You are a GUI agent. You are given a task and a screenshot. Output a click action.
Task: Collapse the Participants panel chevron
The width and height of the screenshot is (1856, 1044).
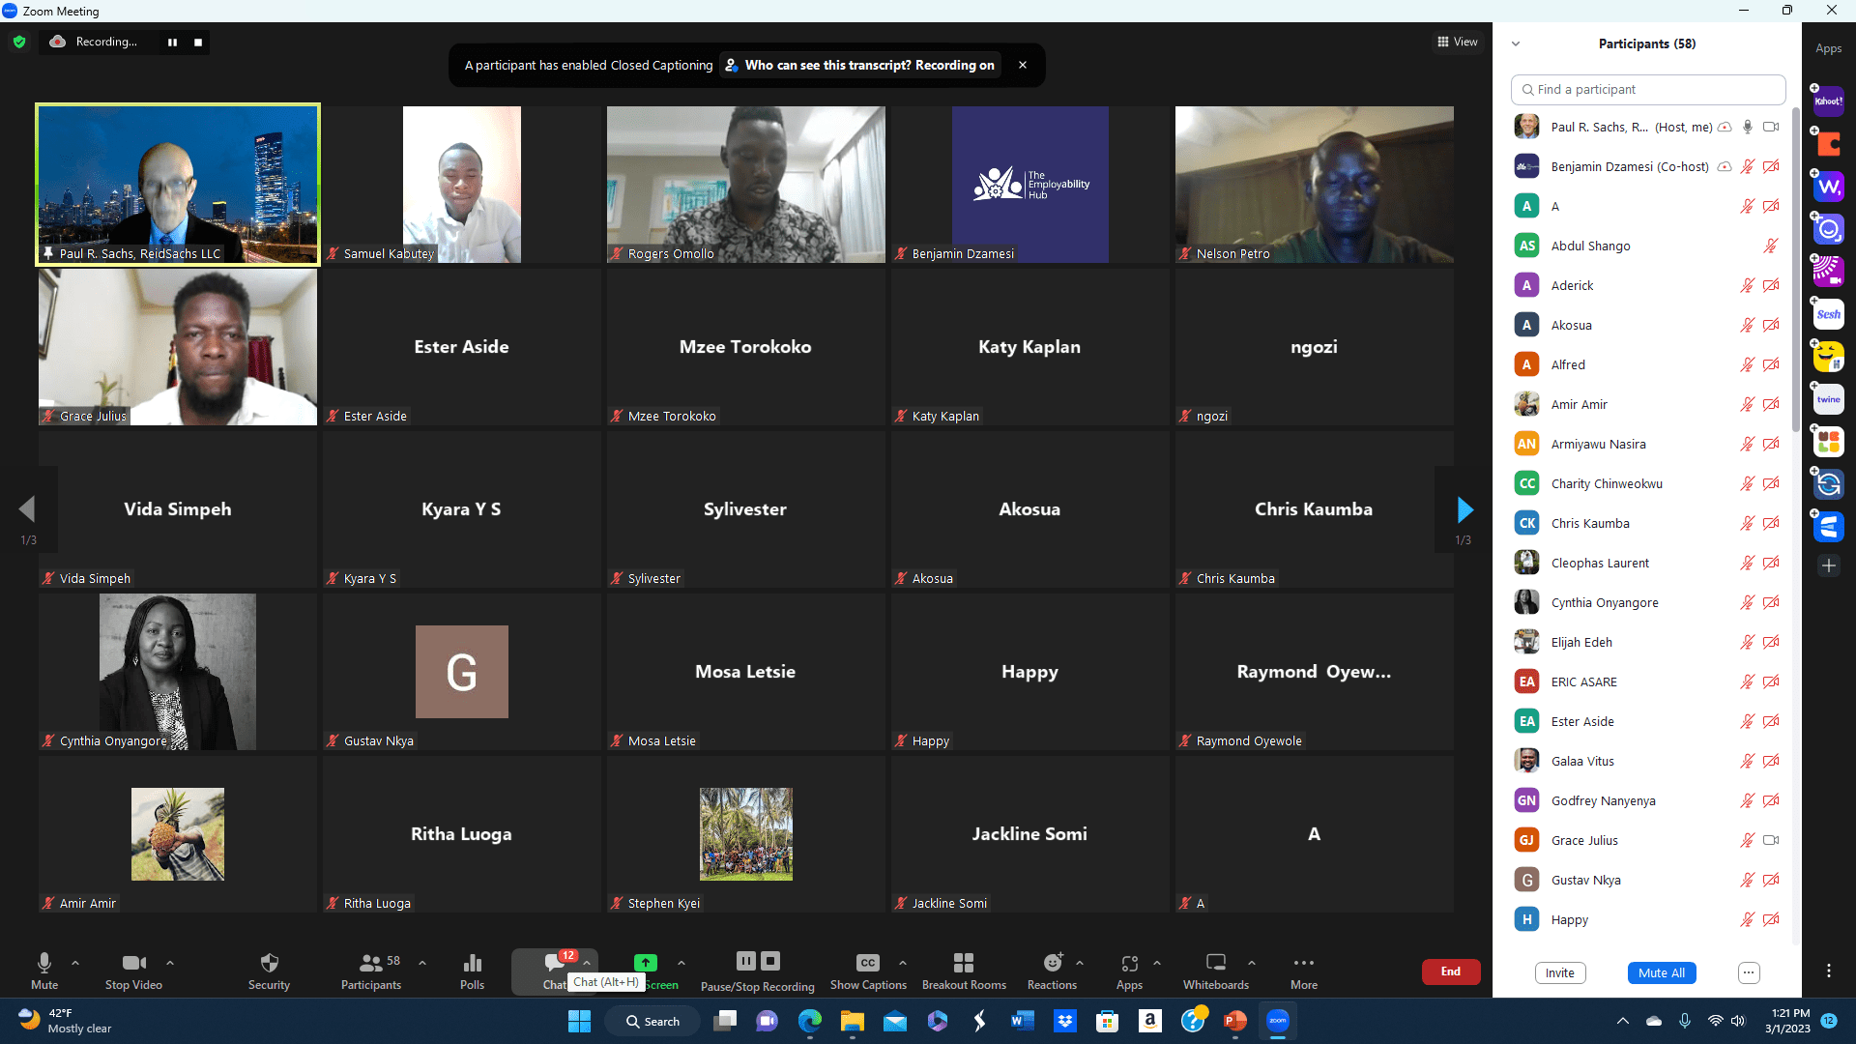point(1516,43)
